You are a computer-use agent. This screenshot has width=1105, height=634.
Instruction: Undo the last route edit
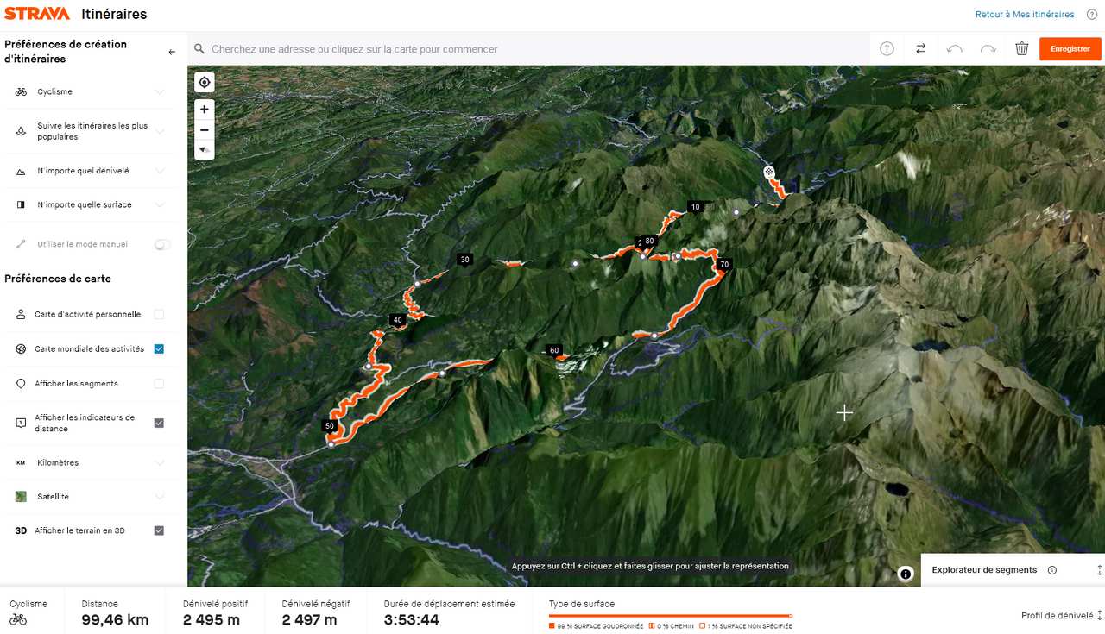pos(954,49)
